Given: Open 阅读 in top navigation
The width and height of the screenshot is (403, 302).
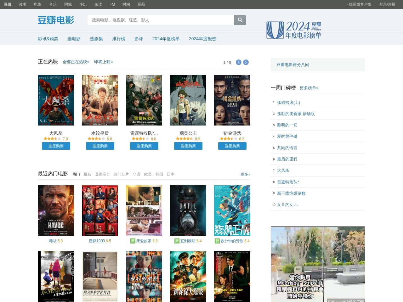Looking at the screenshot, I should 98,4.
